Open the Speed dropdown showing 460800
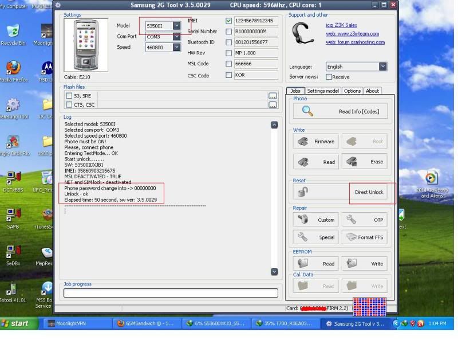This screenshot has width=458, height=344. coord(176,47)
